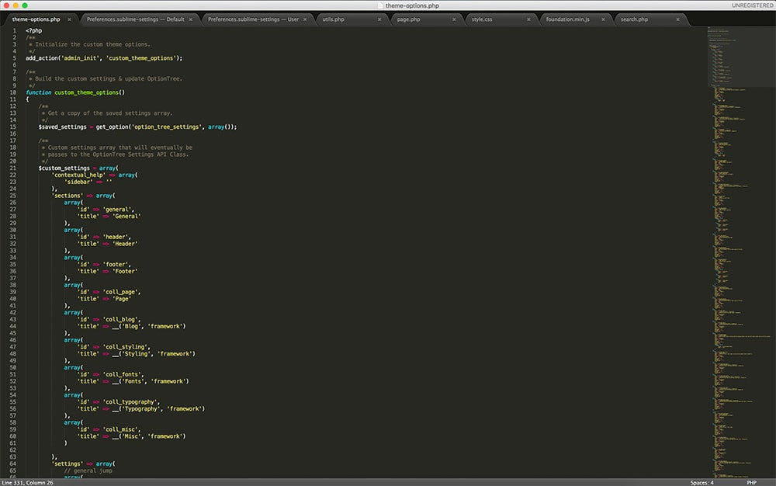Switch to the theme-options.php tab

pos(36,19)
